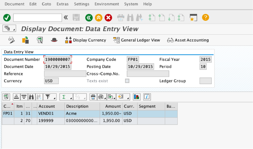Open the Choose Layout dropdown
Viewport: 253px width, 149px height.
coord(123,97)
